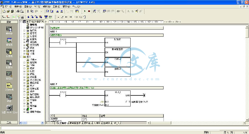Switch to the 初始化 tab
This screenshot has width=249, height=134.
[87, 123]
